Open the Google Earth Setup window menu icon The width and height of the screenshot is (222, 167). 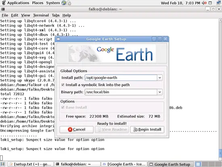[59, 39]
